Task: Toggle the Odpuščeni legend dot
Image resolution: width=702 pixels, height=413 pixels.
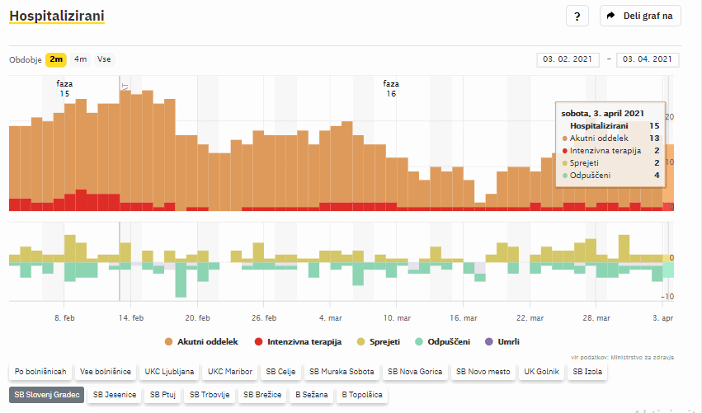Action: point(422,341)
